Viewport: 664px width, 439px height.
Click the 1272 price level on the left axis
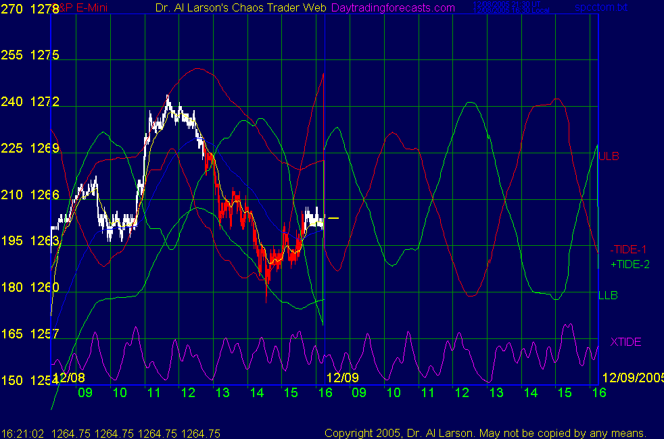coord(45,102)
